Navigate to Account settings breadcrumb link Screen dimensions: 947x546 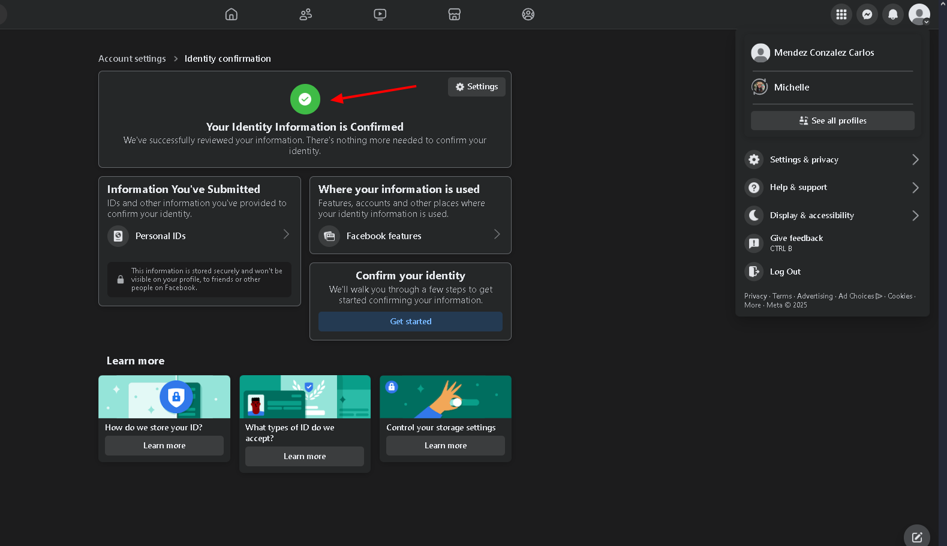[x=132, y=59]
